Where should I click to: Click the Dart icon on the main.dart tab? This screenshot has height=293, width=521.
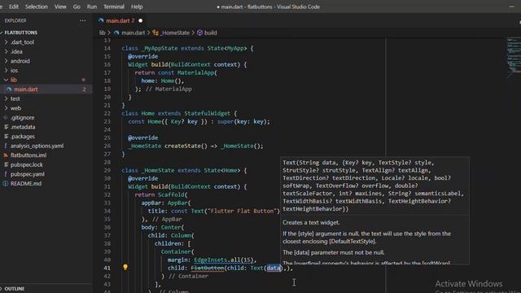click(101, 20)
